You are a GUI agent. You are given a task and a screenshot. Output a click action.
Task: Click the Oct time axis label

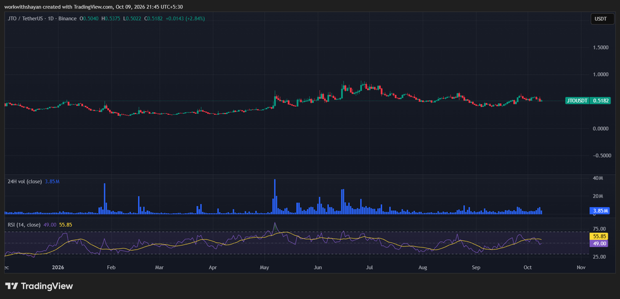coord(527,268)
